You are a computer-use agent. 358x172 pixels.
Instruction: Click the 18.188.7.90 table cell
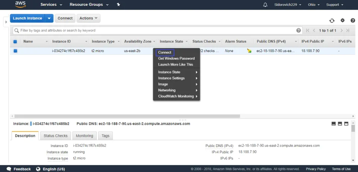click(311, 51)
